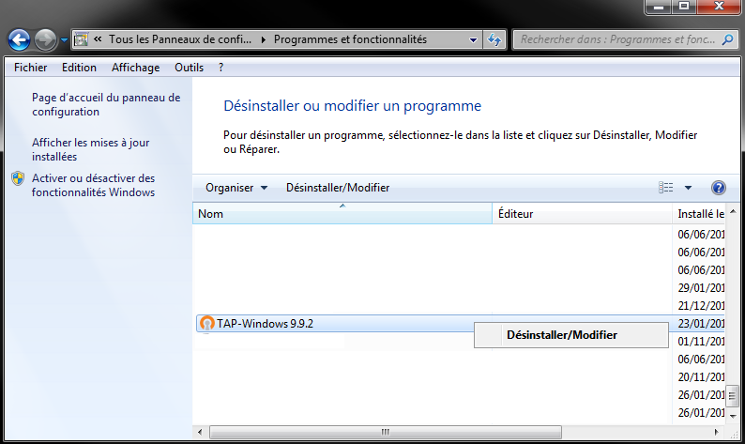Sort by the 'Installé le' column header

click(699, 214)
